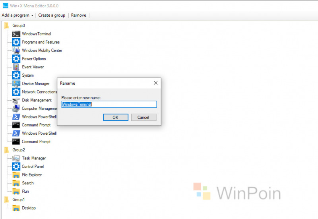318x219 pixels.
Task: Click the Event Viewer icon
Action: click(x=16, y=67)
